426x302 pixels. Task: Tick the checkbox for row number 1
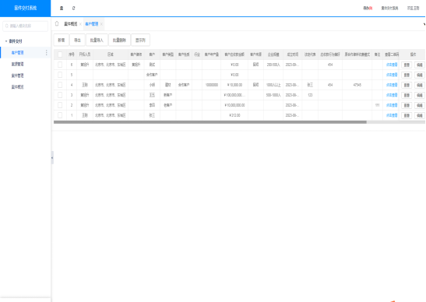point(60,115)
